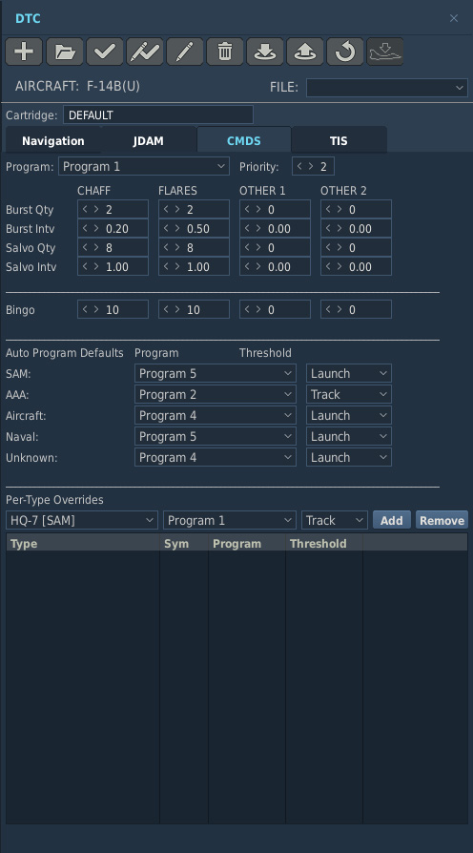Delete cartridge with the trash can icon
Viewport: 473px width, 853px height.
[x=225, y=52]
